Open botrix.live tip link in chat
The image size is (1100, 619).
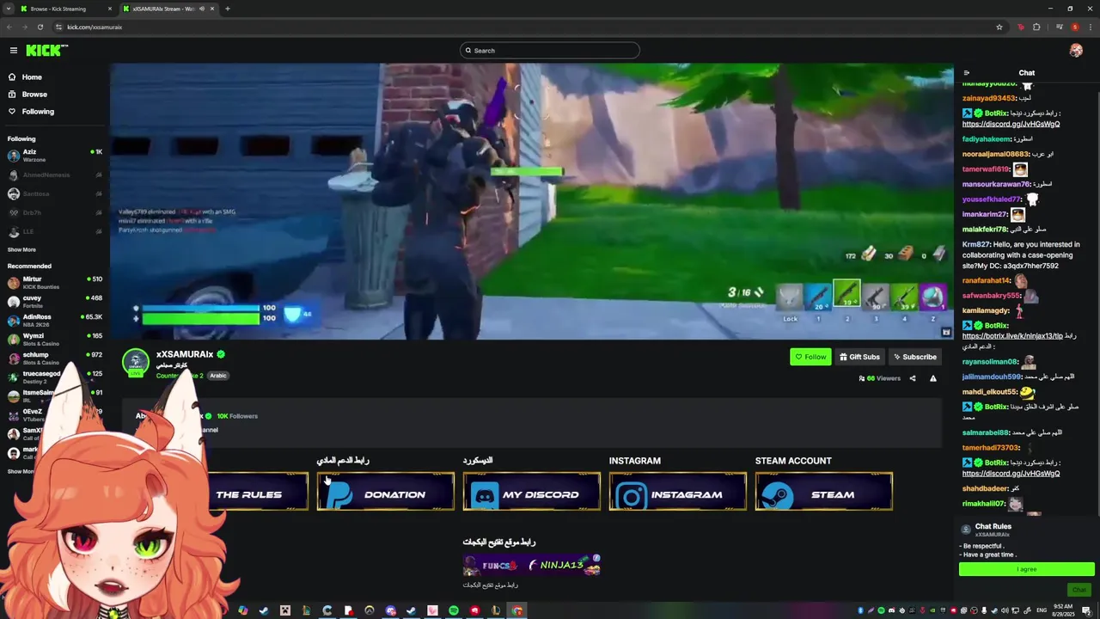coord(1012,336)
